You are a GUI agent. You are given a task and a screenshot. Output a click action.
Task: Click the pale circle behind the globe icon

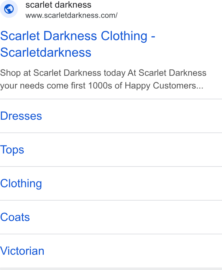(9, 9)
